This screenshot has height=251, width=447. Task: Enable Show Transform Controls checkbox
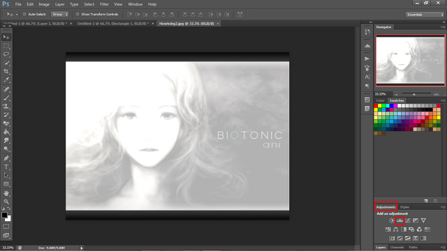(x=78, y=14)
